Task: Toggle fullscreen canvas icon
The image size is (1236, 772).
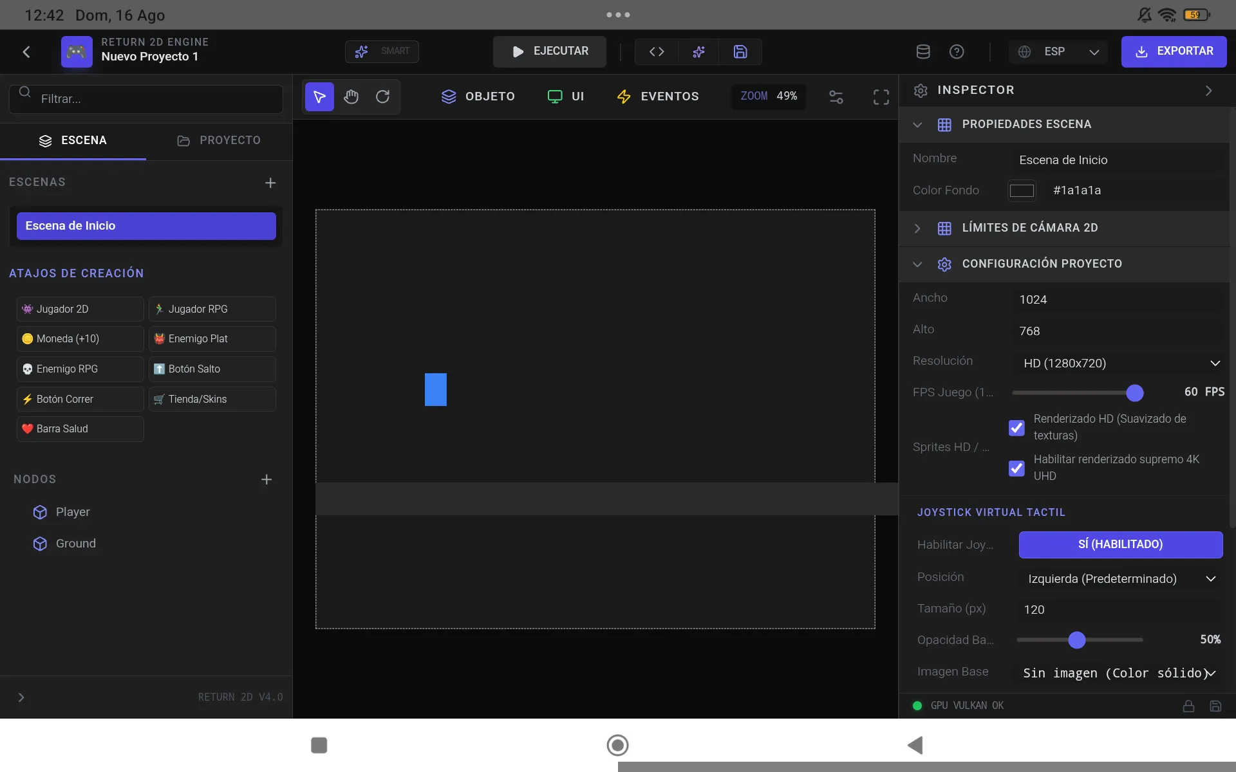Action: point(881,97)
